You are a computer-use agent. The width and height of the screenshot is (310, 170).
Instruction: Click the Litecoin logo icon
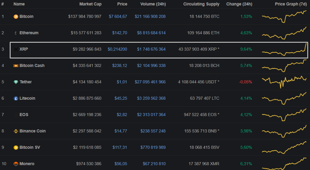pyautogui.click(x=16, y=98)
